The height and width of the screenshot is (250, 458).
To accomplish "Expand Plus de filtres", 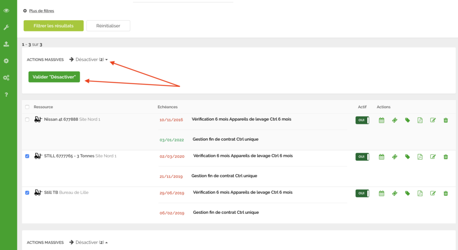I will pos(41,11).
